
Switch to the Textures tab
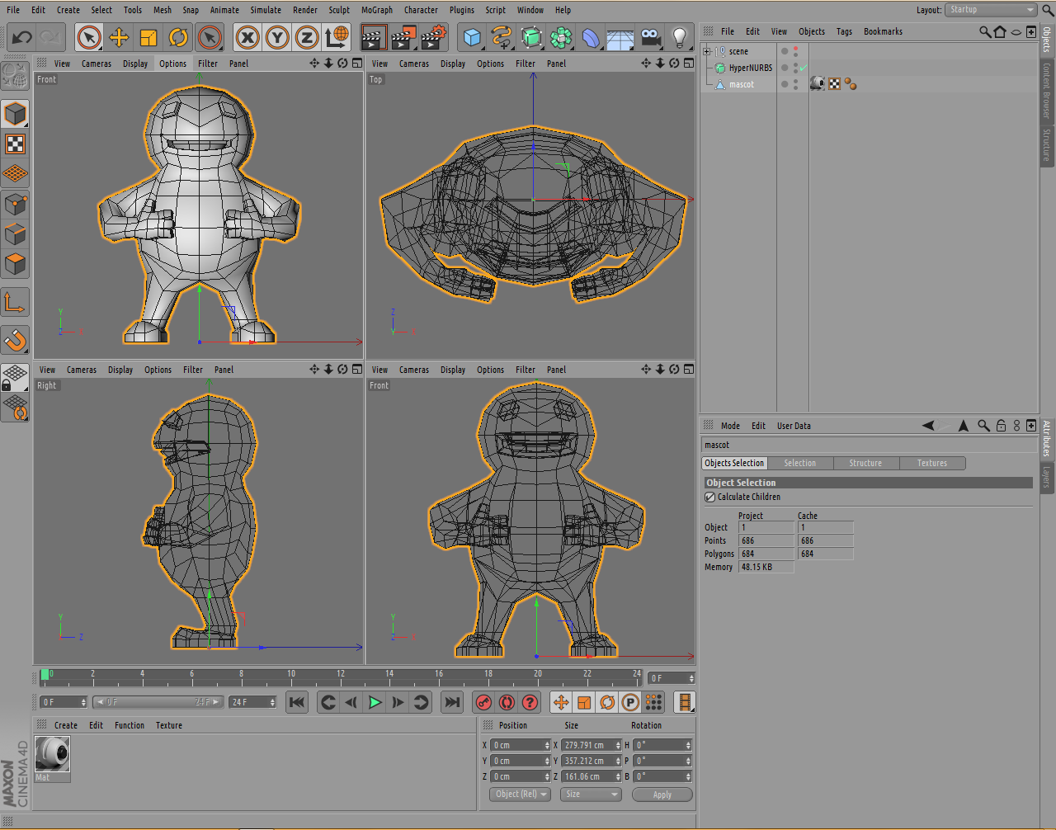tap(931, 463)
